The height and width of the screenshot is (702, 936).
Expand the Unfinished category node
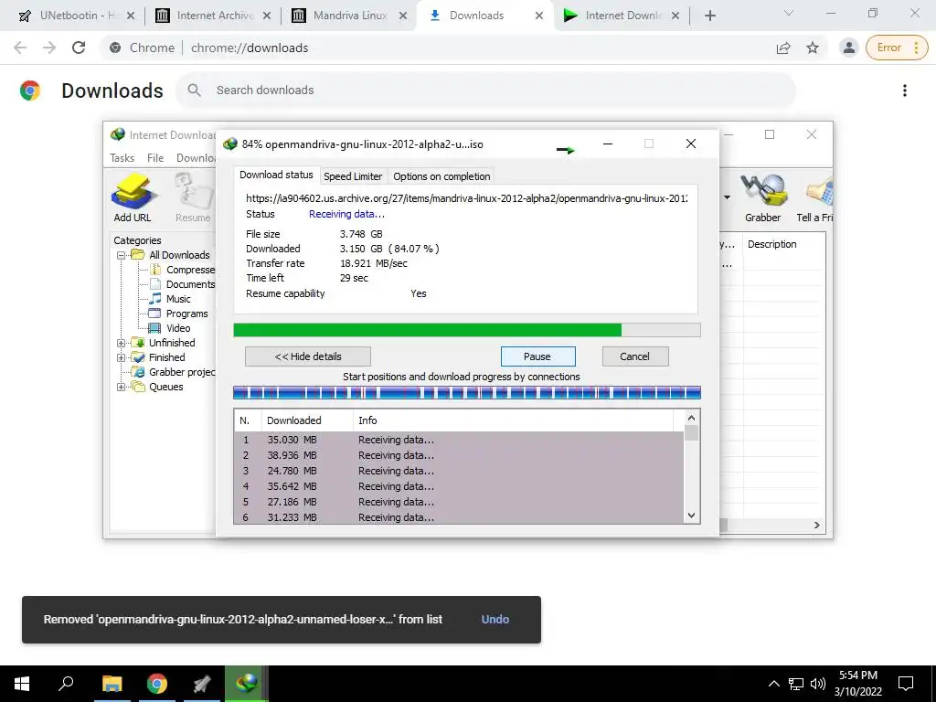point(121,344)
